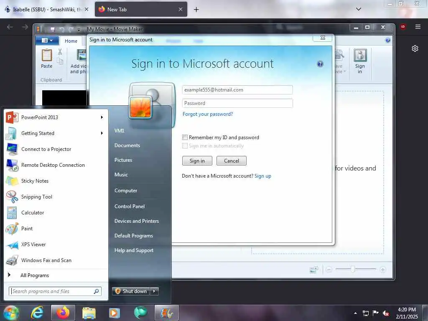Select the Home ribbon tab
428x321 pixels.
(x=71, y=41)
